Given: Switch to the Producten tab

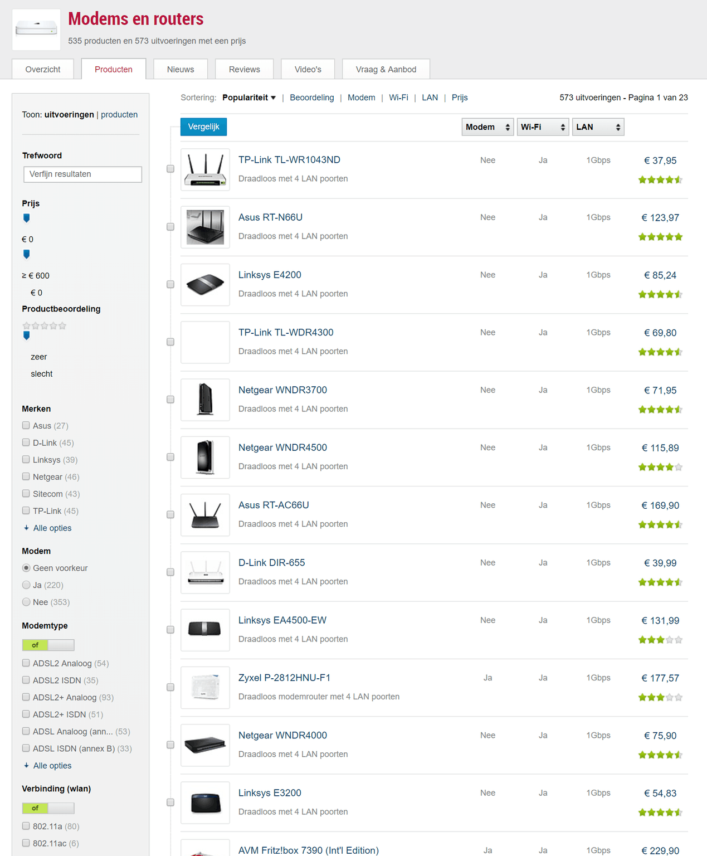Looking at the screenshot, I should (x=114, y=69).
